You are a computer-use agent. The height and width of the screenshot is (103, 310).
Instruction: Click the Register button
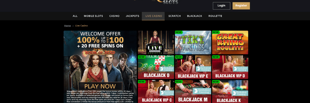pyautogui.click(x=241, y=6)
